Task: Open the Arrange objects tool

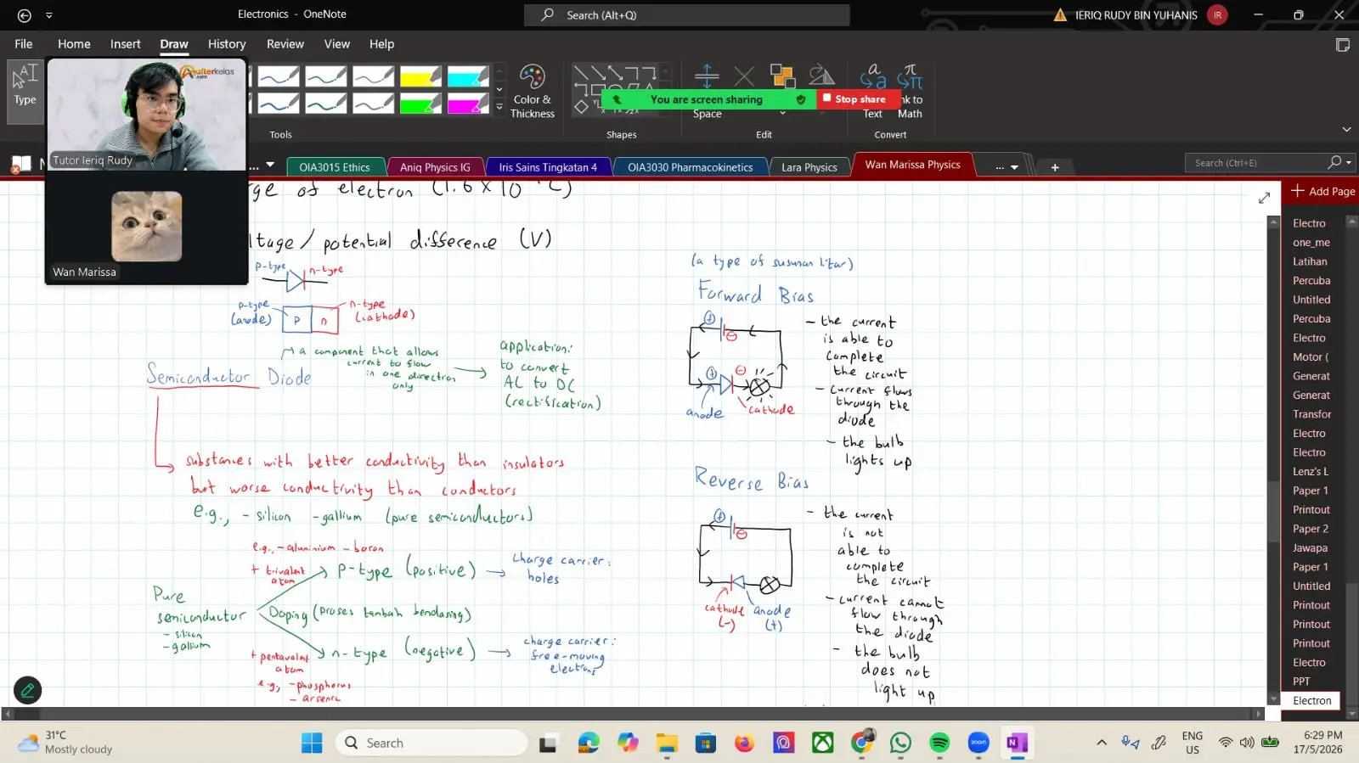Action: click(x=782, y=76)
